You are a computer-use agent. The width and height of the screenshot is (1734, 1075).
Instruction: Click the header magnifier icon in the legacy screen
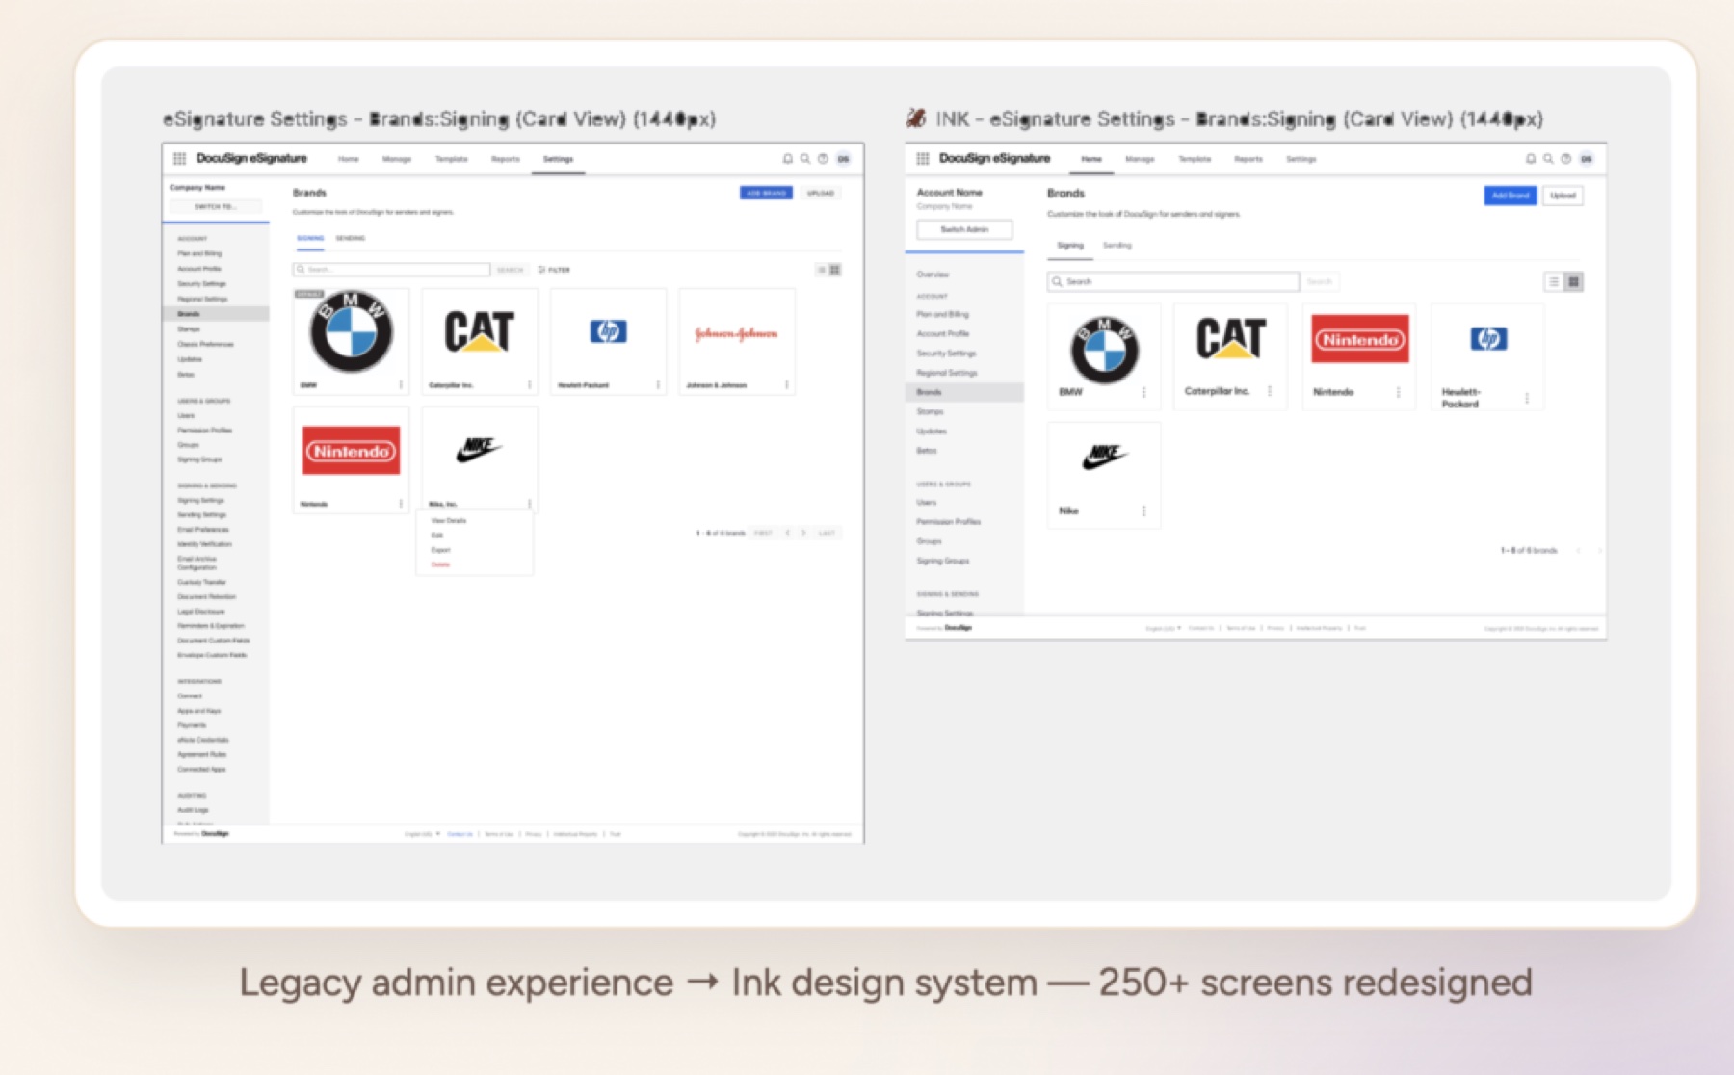[805, 159]
